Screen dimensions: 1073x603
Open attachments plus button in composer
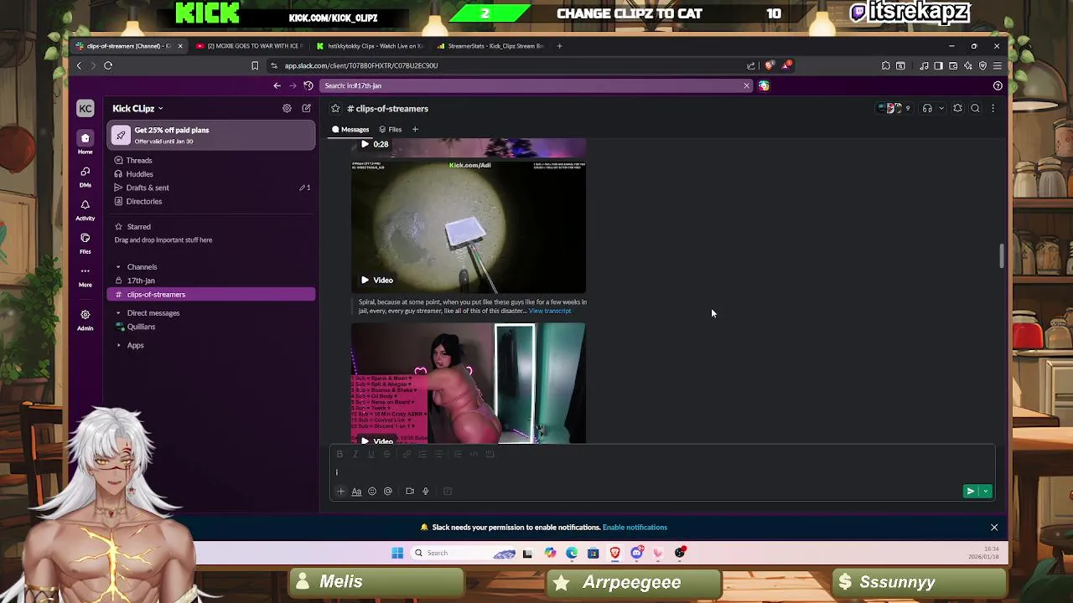pos(340,492)
